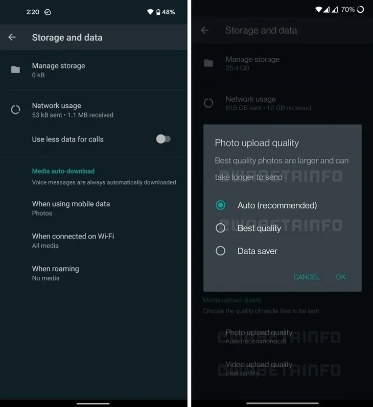Click the battery icon showing 48%

[158, 12]
